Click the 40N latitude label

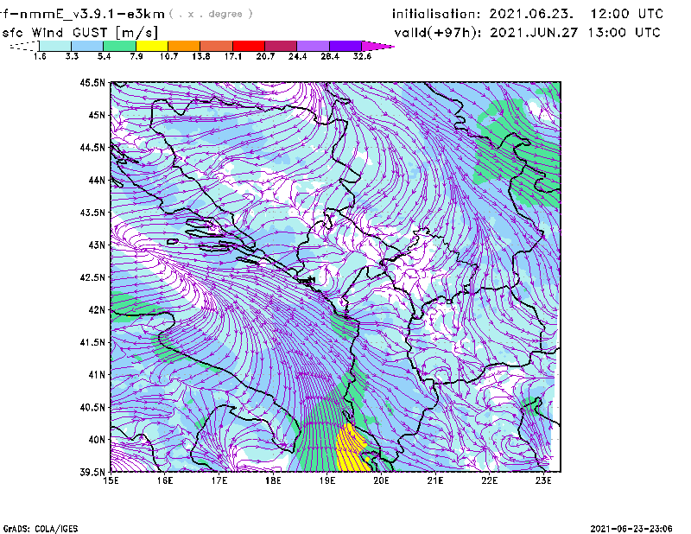pyautogui.click(x=97, y=440)
